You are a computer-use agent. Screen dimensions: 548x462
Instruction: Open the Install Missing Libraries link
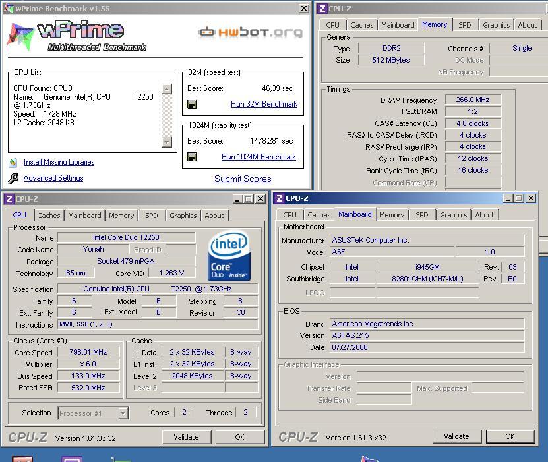pos(59,162)
